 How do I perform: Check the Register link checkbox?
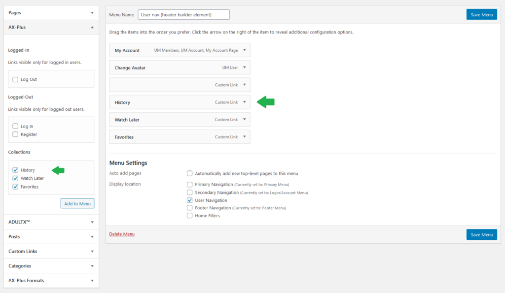click(x=15, y=134)
